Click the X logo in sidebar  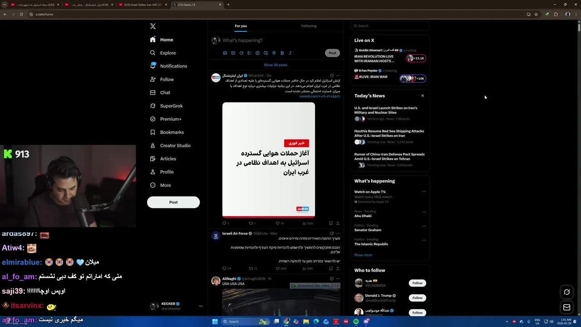click(153, 26)
